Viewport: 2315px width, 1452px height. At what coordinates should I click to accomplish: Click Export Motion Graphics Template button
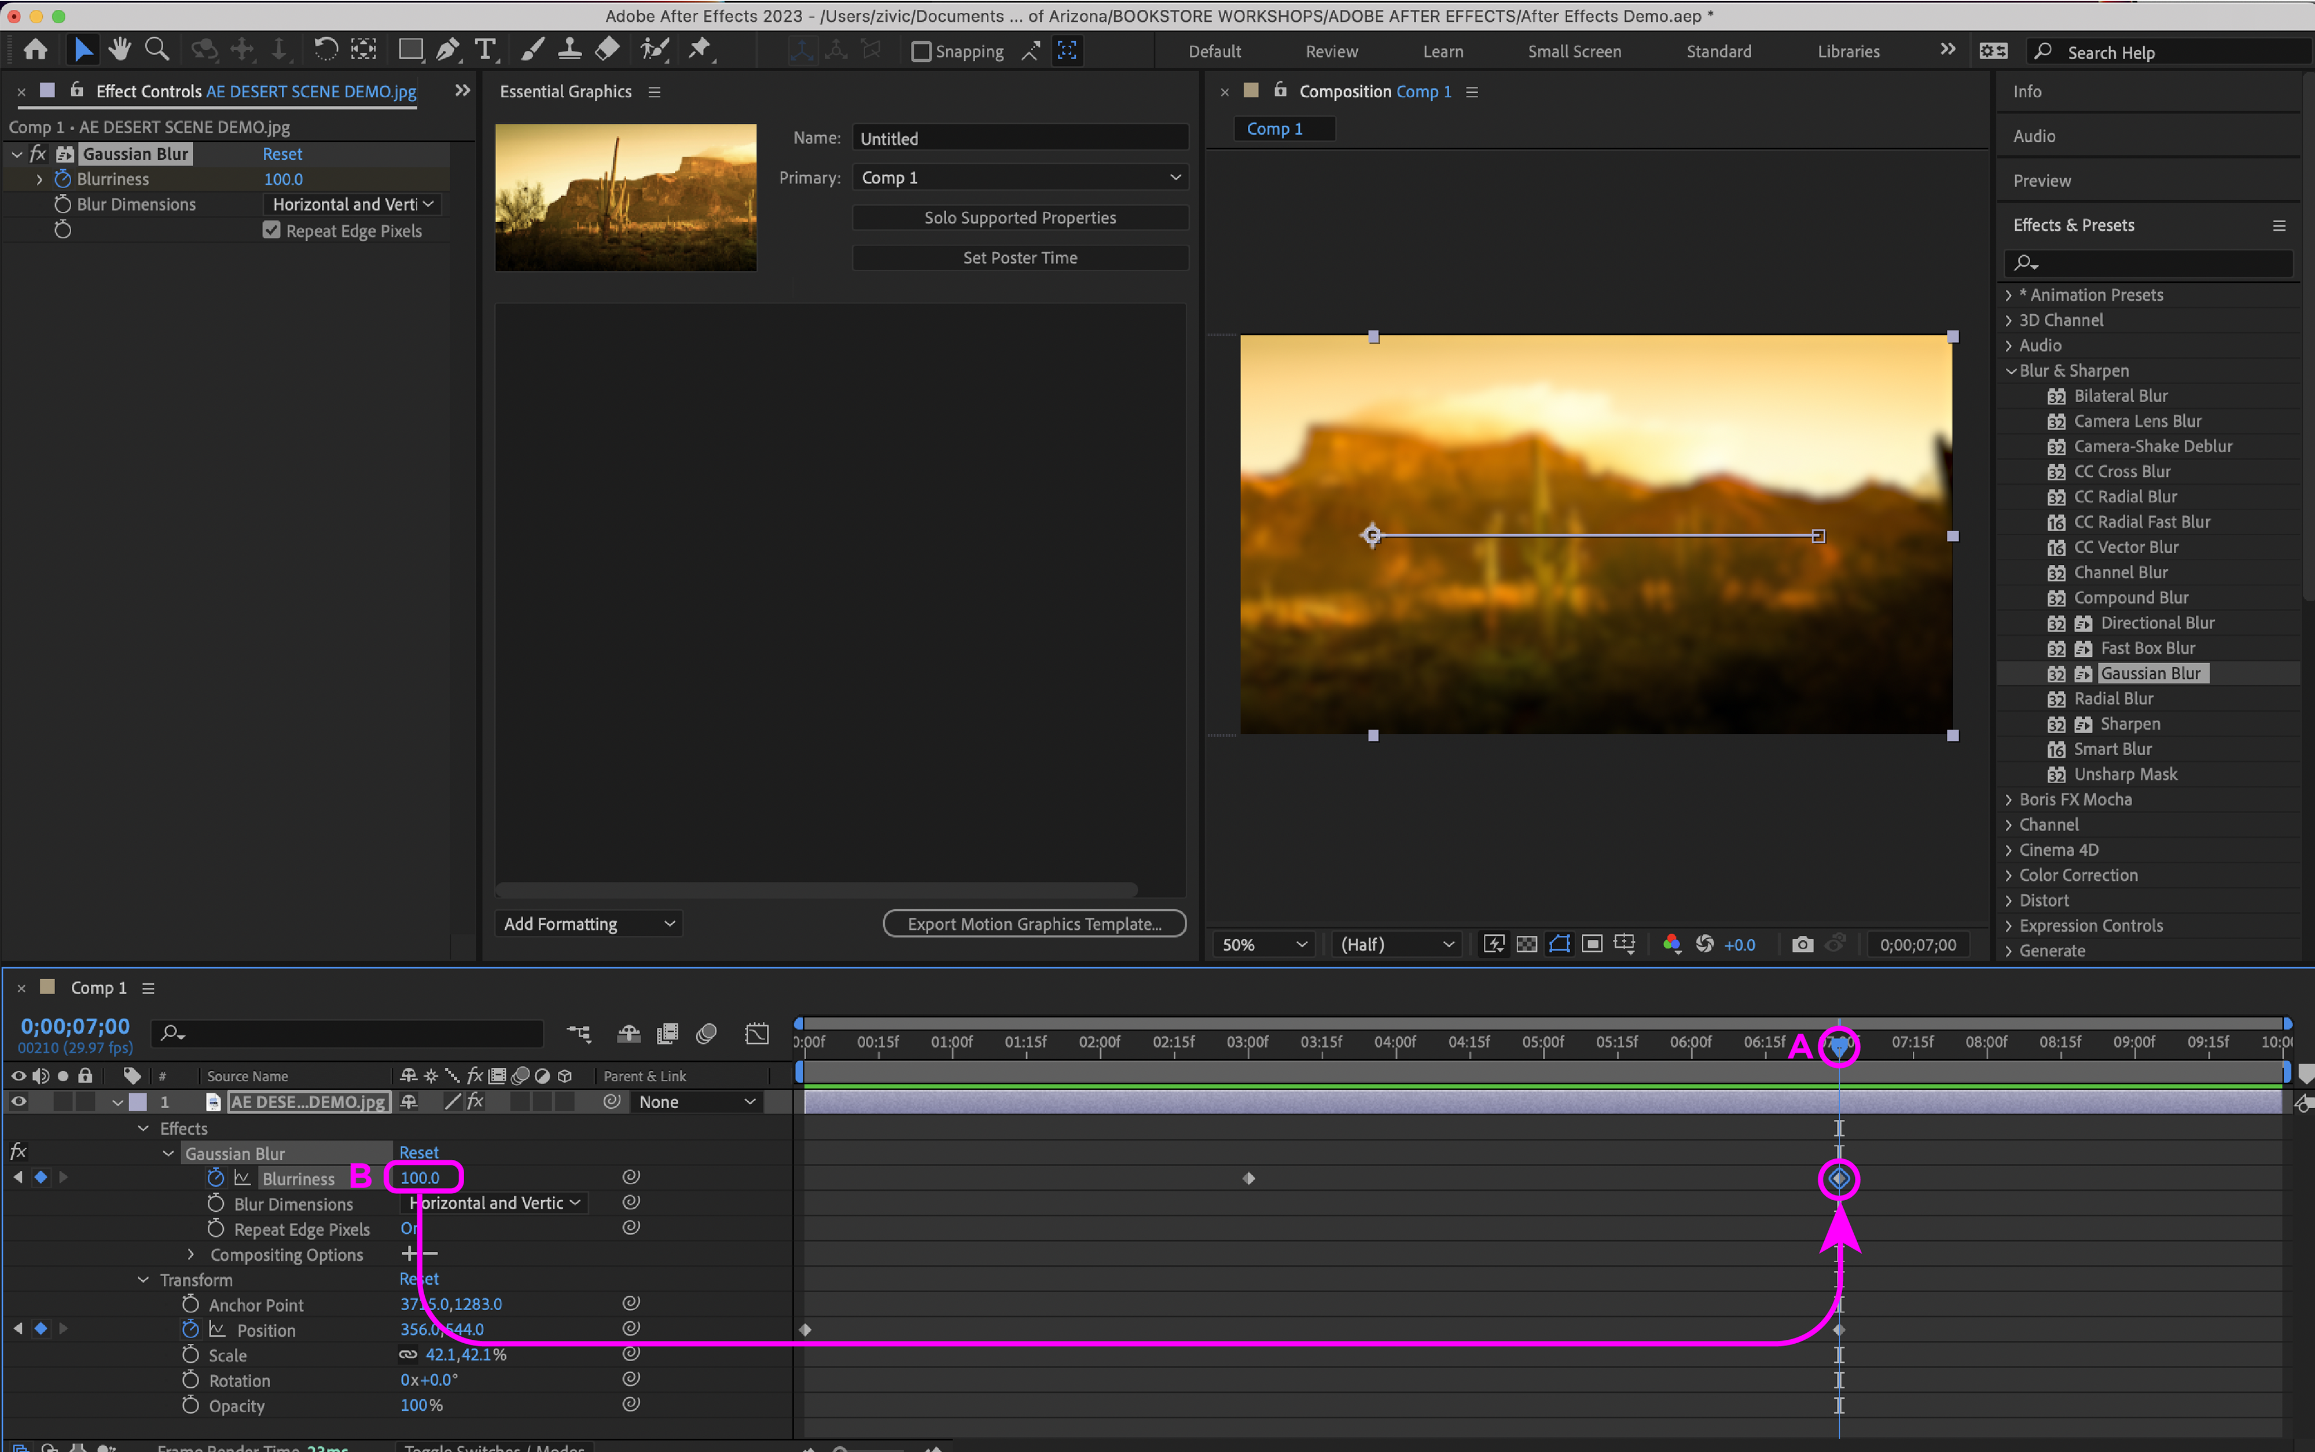click(x=1034, y=924)
